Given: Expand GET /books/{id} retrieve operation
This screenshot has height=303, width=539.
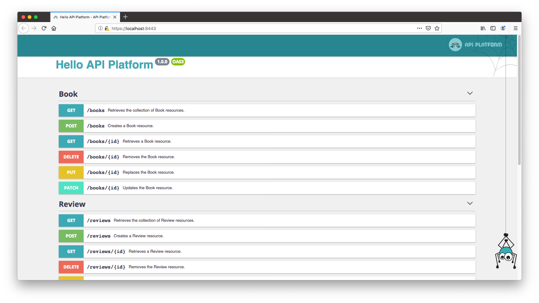Looking at the screenshot, I should (267, 141).
